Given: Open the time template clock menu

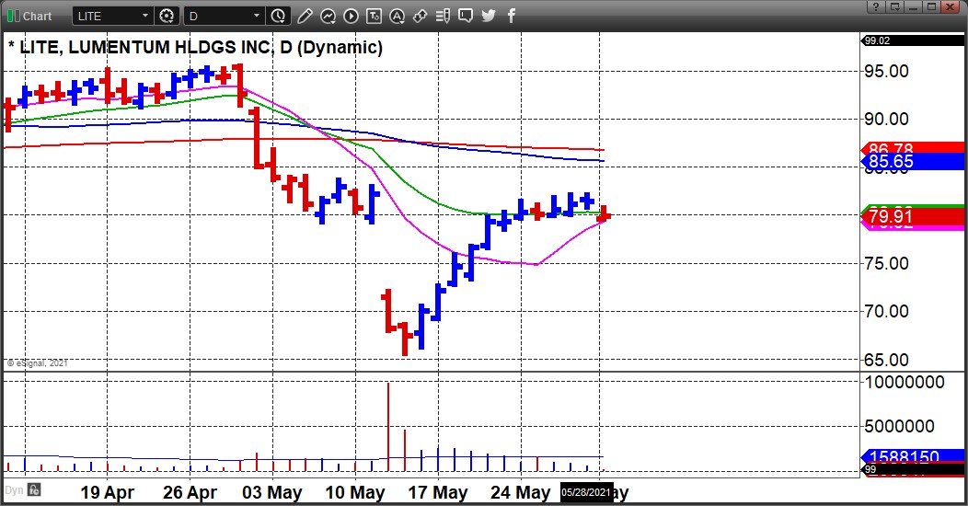Looking at the screenshot, I should tap(279, 16).
